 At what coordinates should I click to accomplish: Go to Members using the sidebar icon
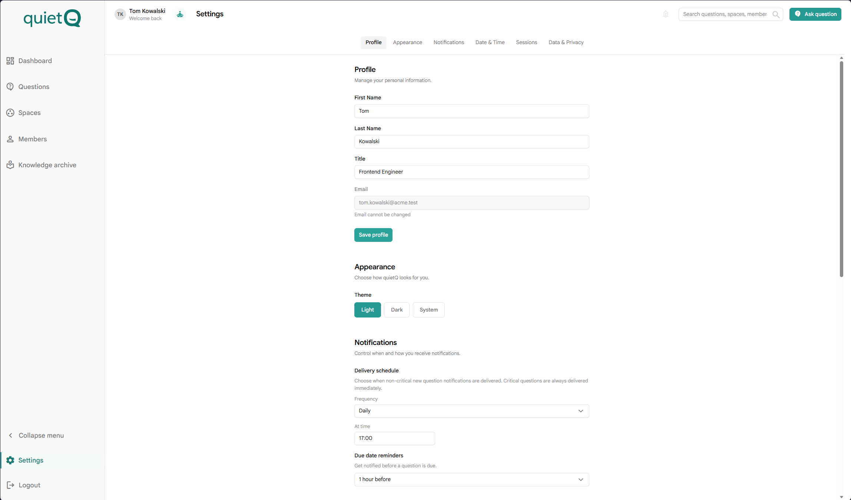10,139
